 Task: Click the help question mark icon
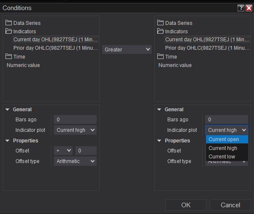pos(241,8)
